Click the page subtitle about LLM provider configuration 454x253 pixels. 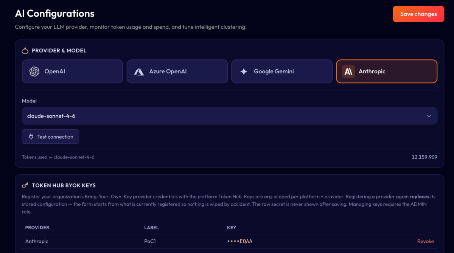click(x=131, y=27)
